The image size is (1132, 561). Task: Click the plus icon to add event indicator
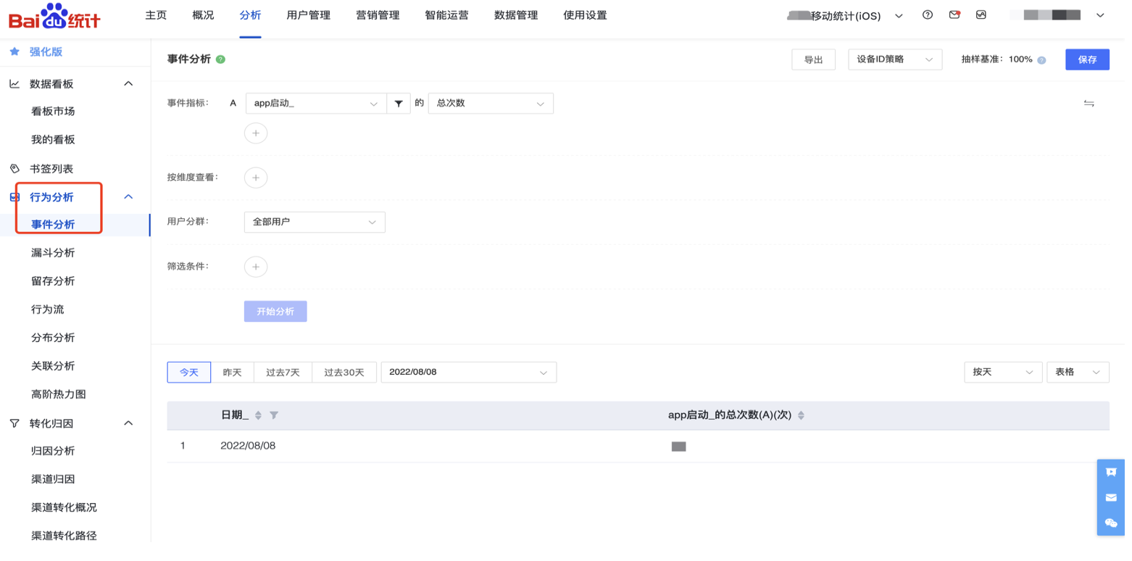click(256, 133)
